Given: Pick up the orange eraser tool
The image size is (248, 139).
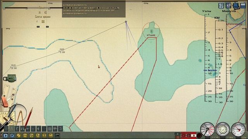Looking at the screenshot, I should tap(5, 102).
